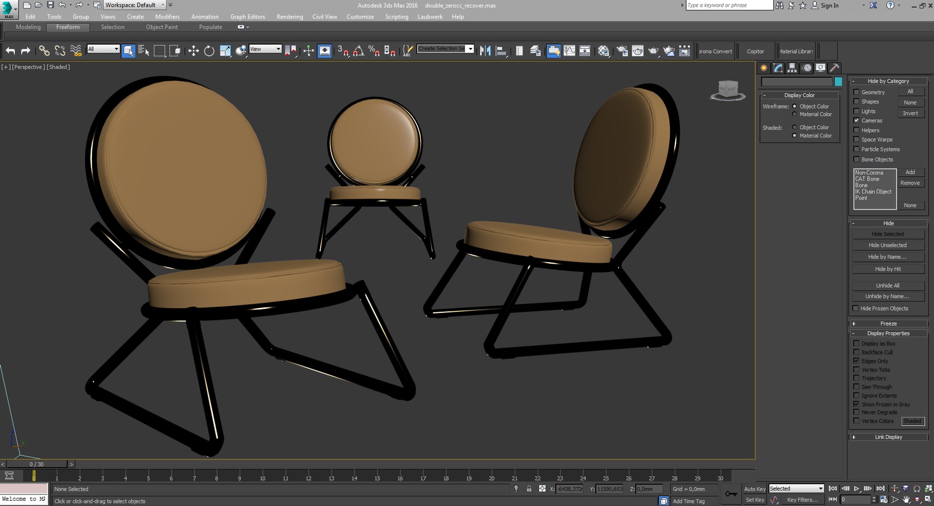
Task: Click the Redo arrow in main toolbar
Action: point(26,51)
